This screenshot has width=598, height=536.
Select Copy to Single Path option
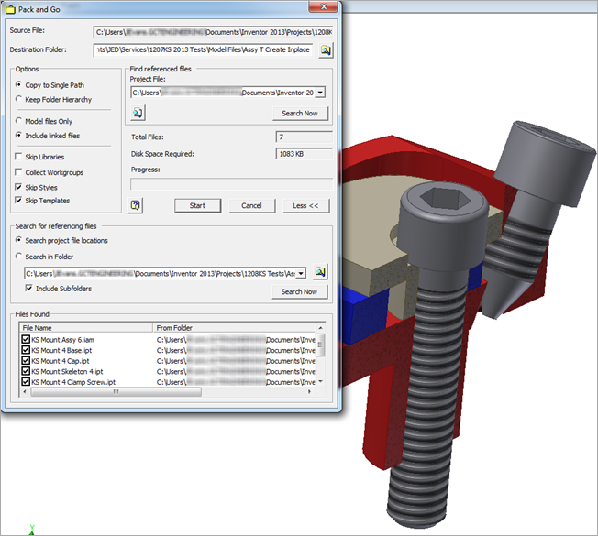tap(18, 84)
